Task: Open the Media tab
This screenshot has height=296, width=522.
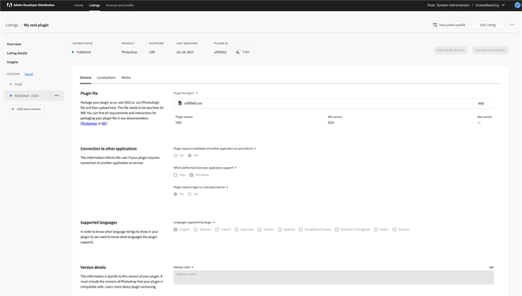Action: 126,77
